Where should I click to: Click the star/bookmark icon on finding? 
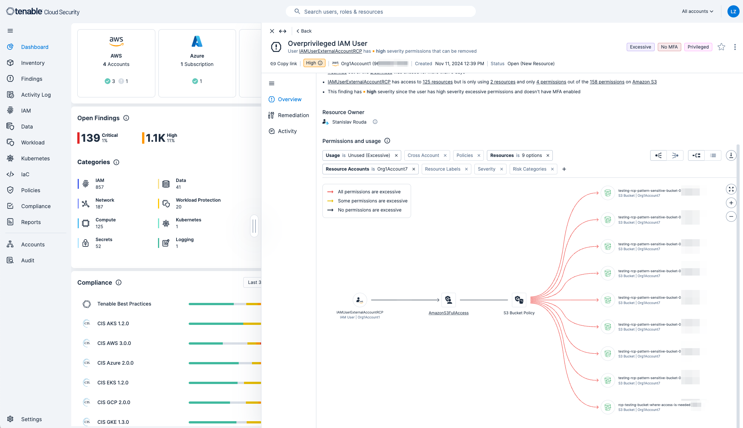[x=721, y=47]
